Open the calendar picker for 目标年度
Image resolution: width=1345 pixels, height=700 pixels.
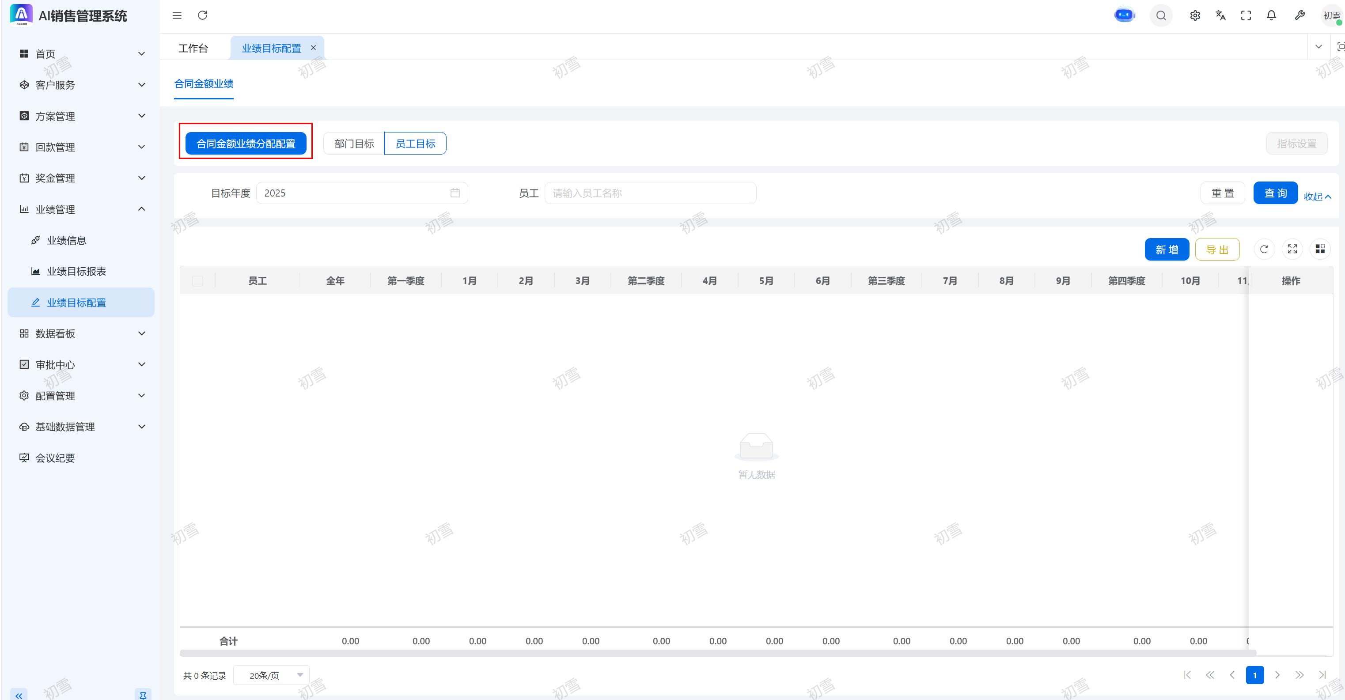[455, 193]
